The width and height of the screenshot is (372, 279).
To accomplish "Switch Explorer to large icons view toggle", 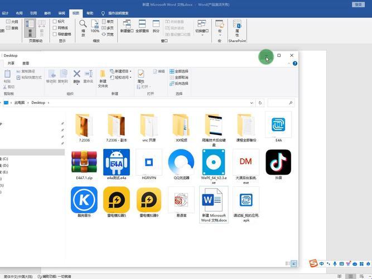I will [x=294, y=263].
